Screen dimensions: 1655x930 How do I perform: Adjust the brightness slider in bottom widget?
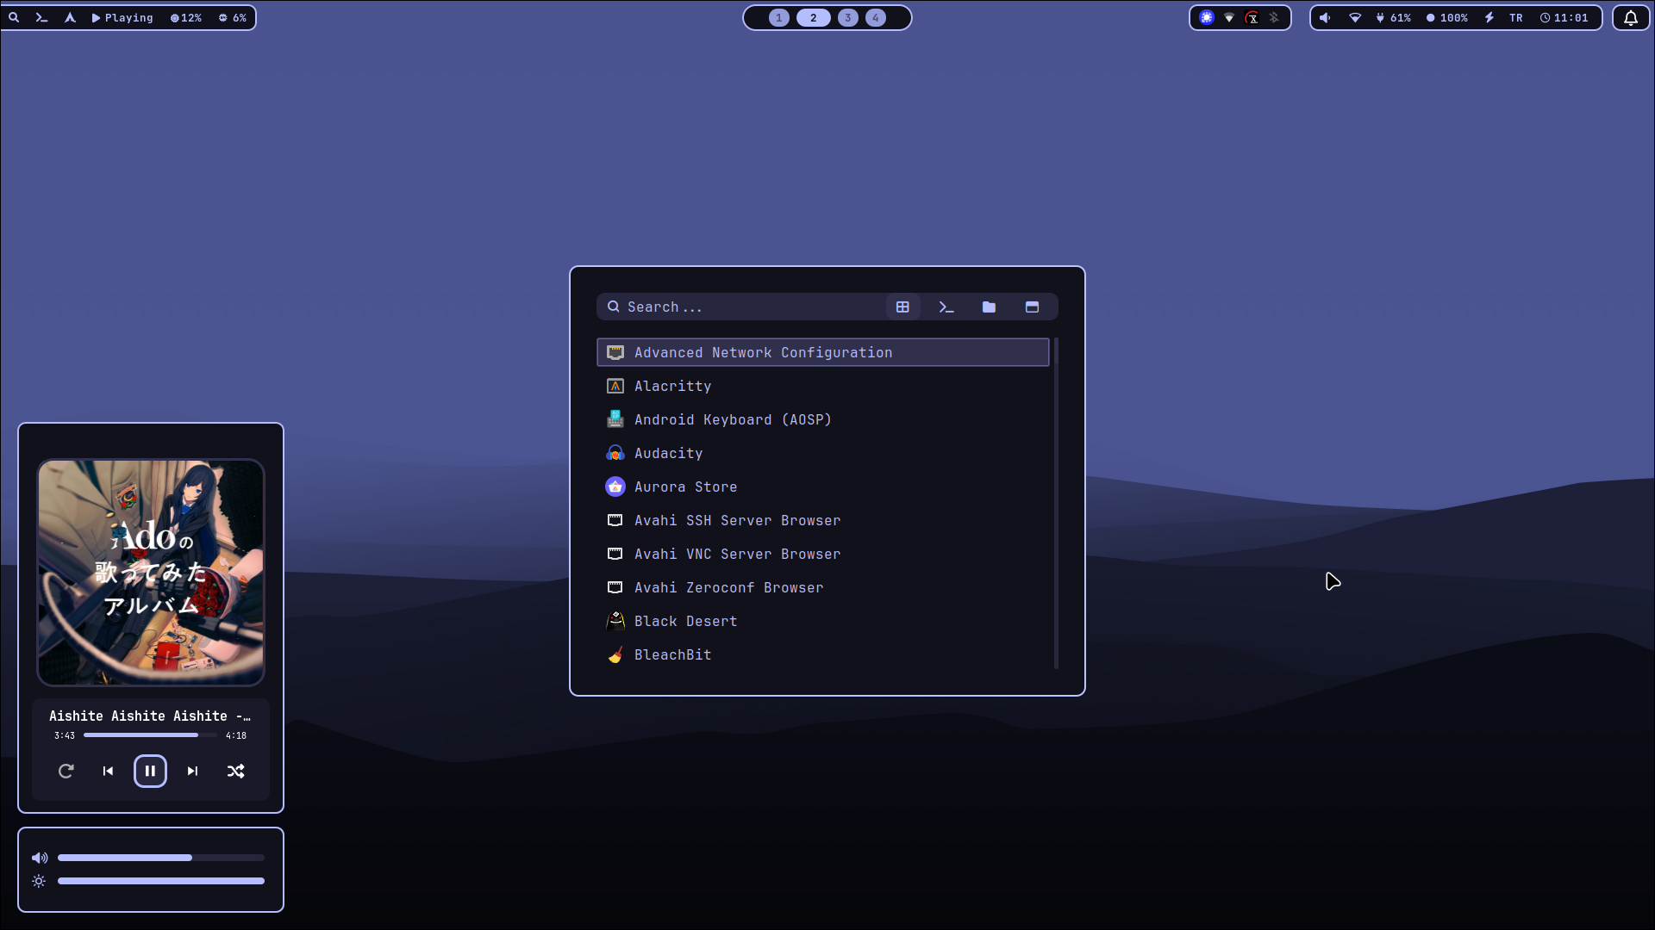coord(161,881)
